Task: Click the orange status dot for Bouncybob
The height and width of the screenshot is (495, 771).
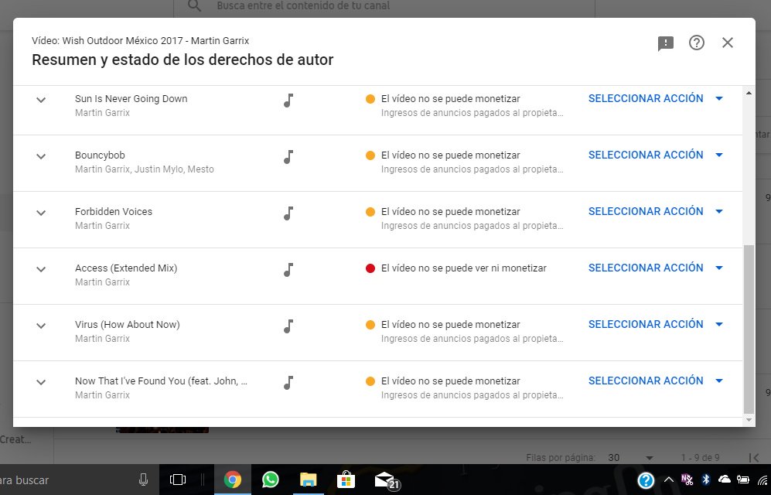Action: 370,155
